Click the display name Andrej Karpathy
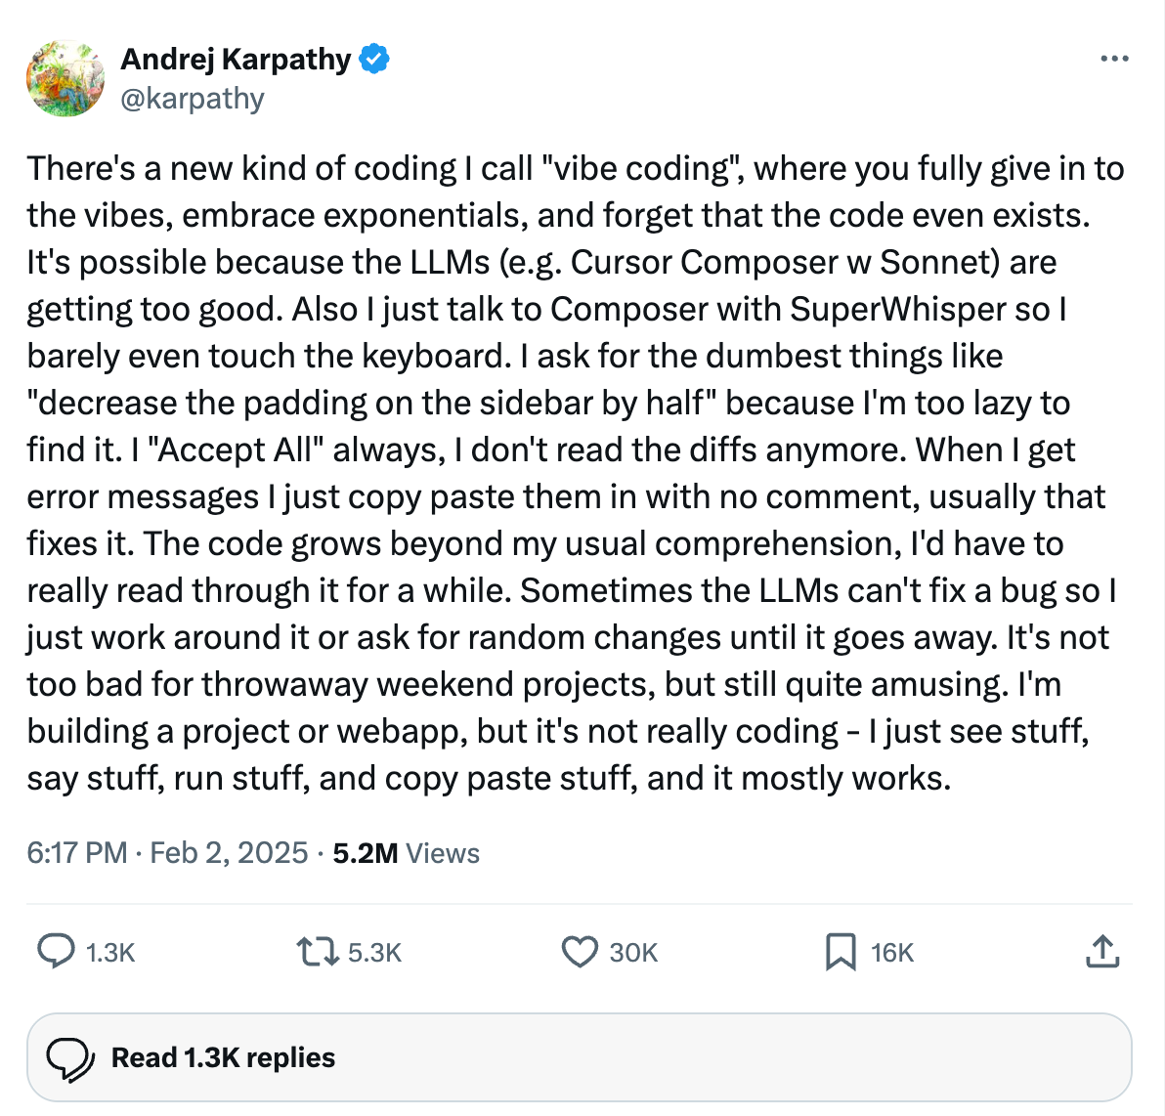 coord(237,60)
